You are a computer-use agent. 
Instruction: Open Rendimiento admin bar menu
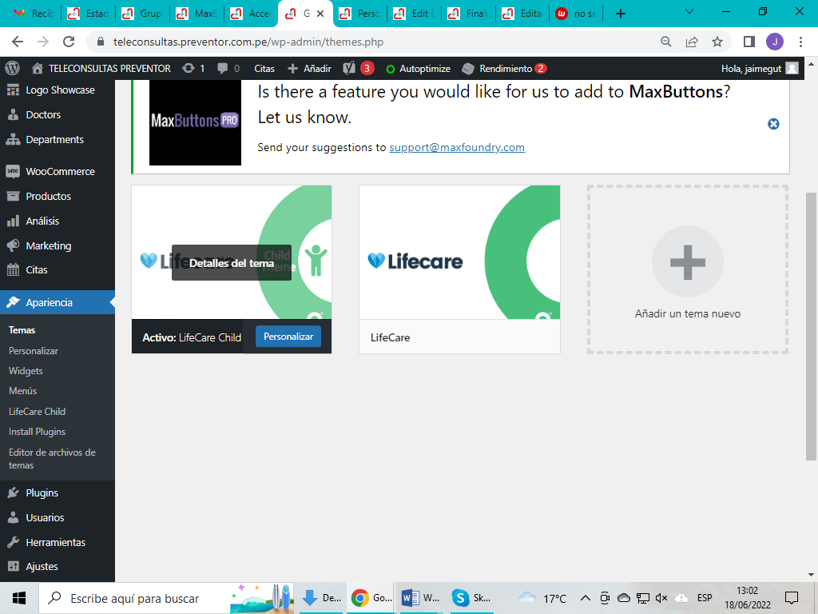click(x=505, y=69)
